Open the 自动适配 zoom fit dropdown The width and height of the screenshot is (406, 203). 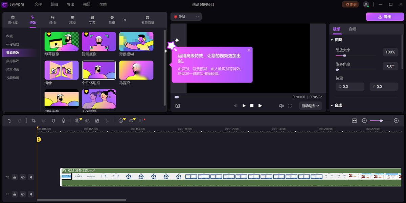pos(310,106)
